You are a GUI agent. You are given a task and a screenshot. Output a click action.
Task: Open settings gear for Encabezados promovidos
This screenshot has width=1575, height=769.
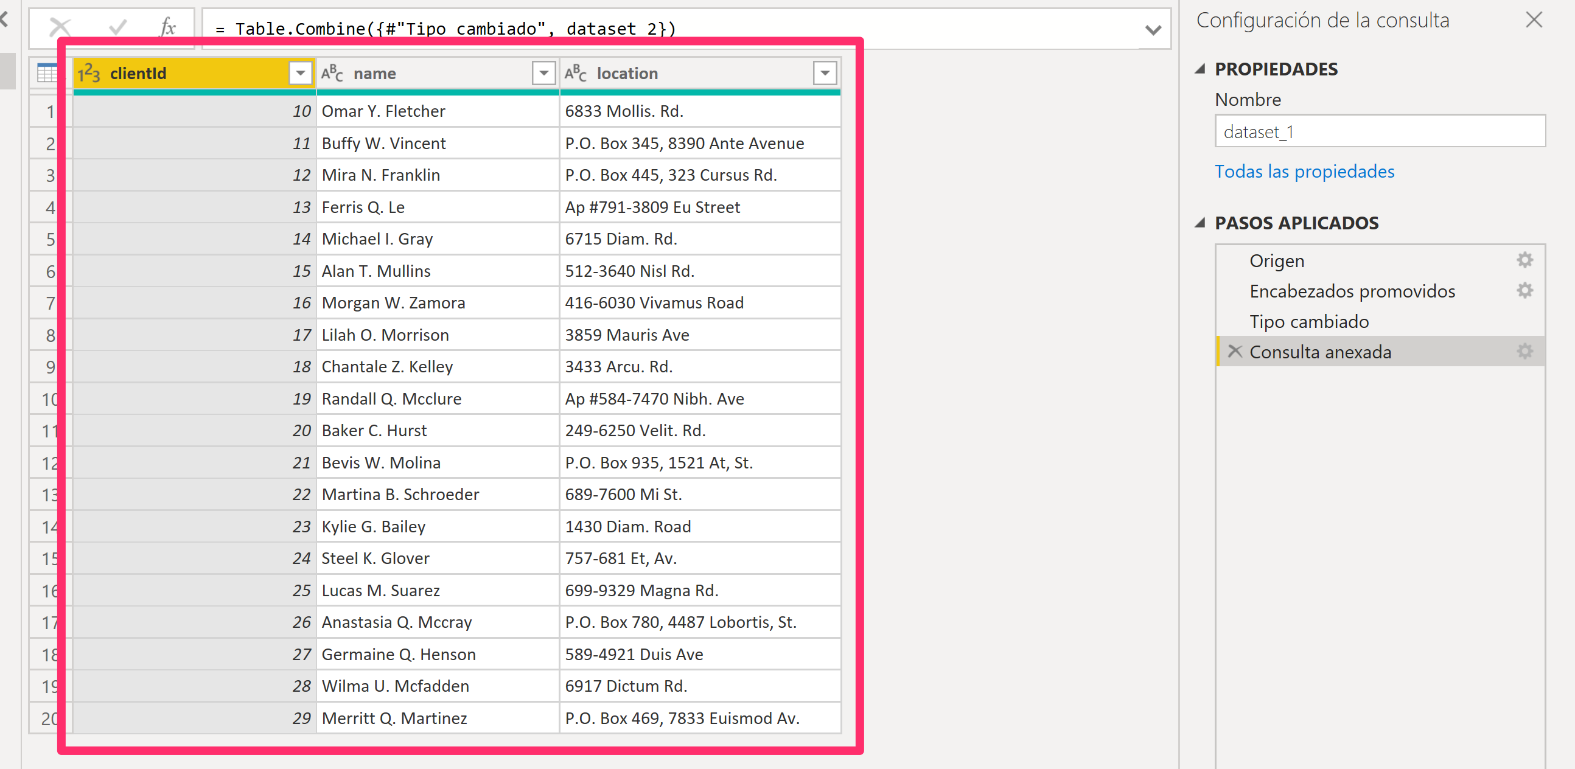point(1525,290)
